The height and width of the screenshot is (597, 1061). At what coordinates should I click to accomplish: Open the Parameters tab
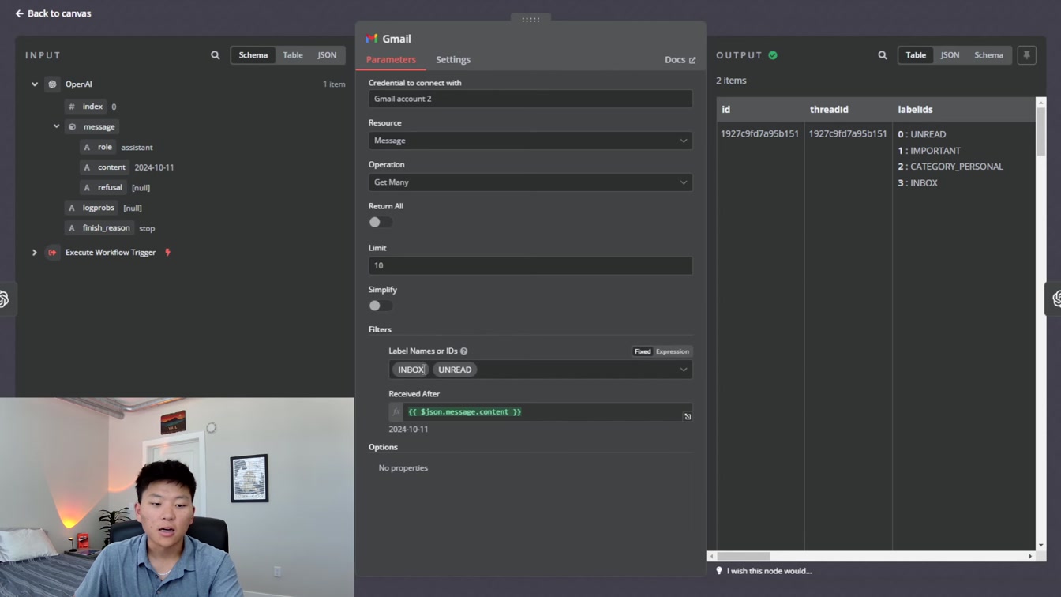click(391, 60)
